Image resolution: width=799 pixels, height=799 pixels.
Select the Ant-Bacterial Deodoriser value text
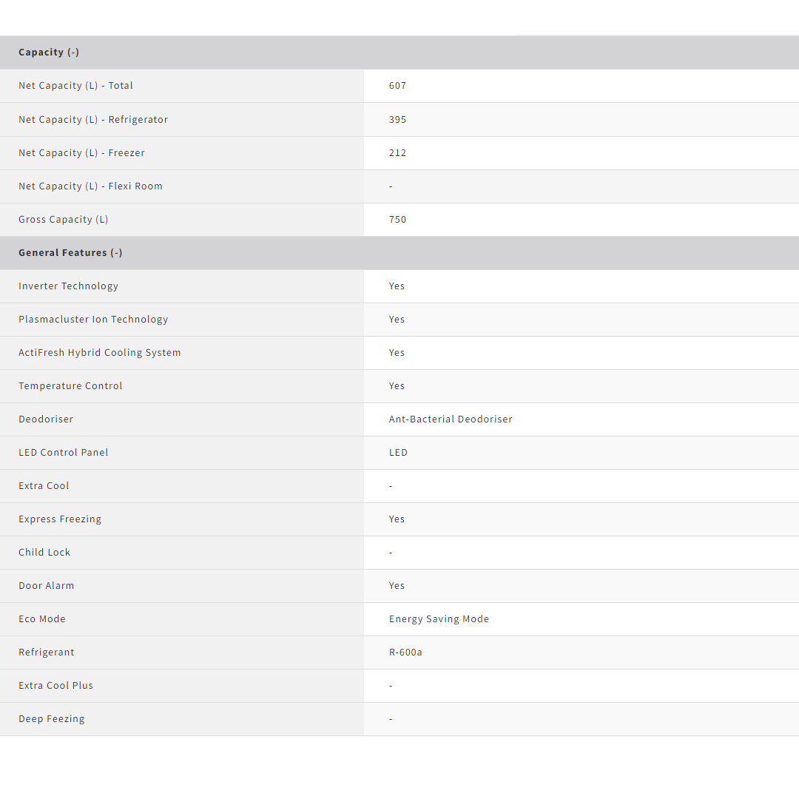(x=450, y=419)
